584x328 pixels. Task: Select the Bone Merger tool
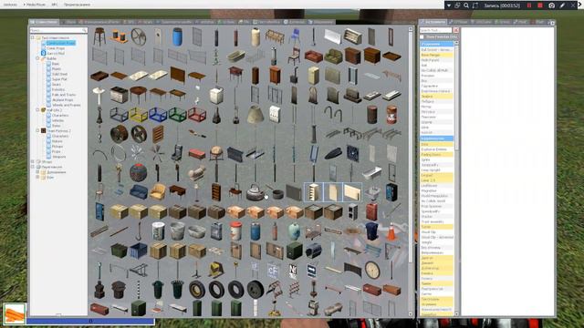436,55
